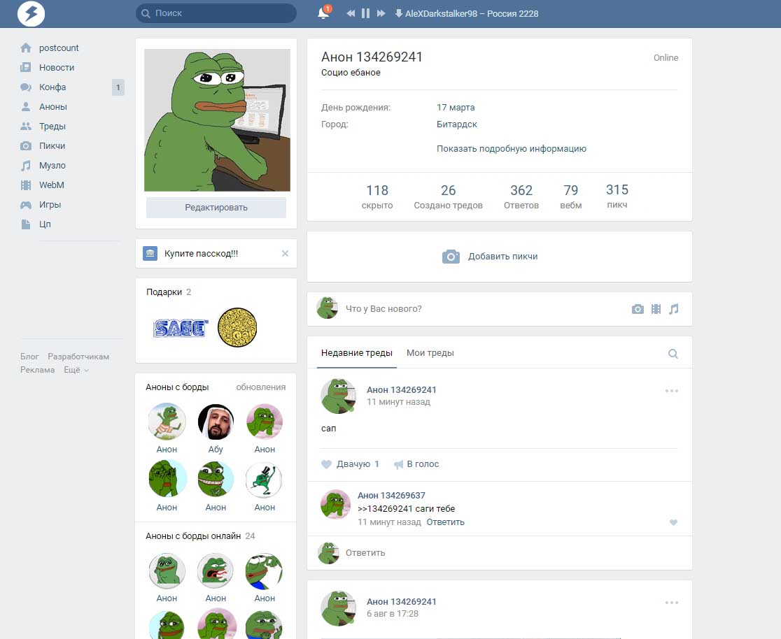781x639 pixels.
Task: Click the download arrow next to track title
Action: pos(398,13)
